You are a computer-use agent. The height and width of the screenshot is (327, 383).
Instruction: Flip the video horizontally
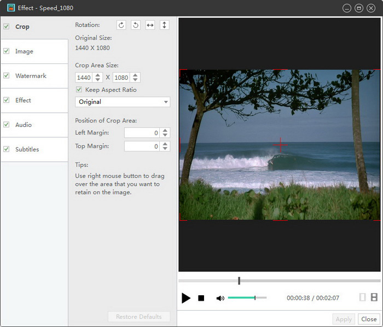tap(150, 25)
